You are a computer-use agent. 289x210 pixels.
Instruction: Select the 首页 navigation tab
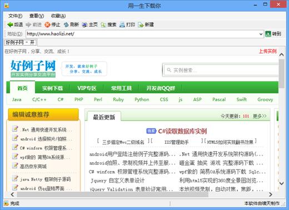22,88
